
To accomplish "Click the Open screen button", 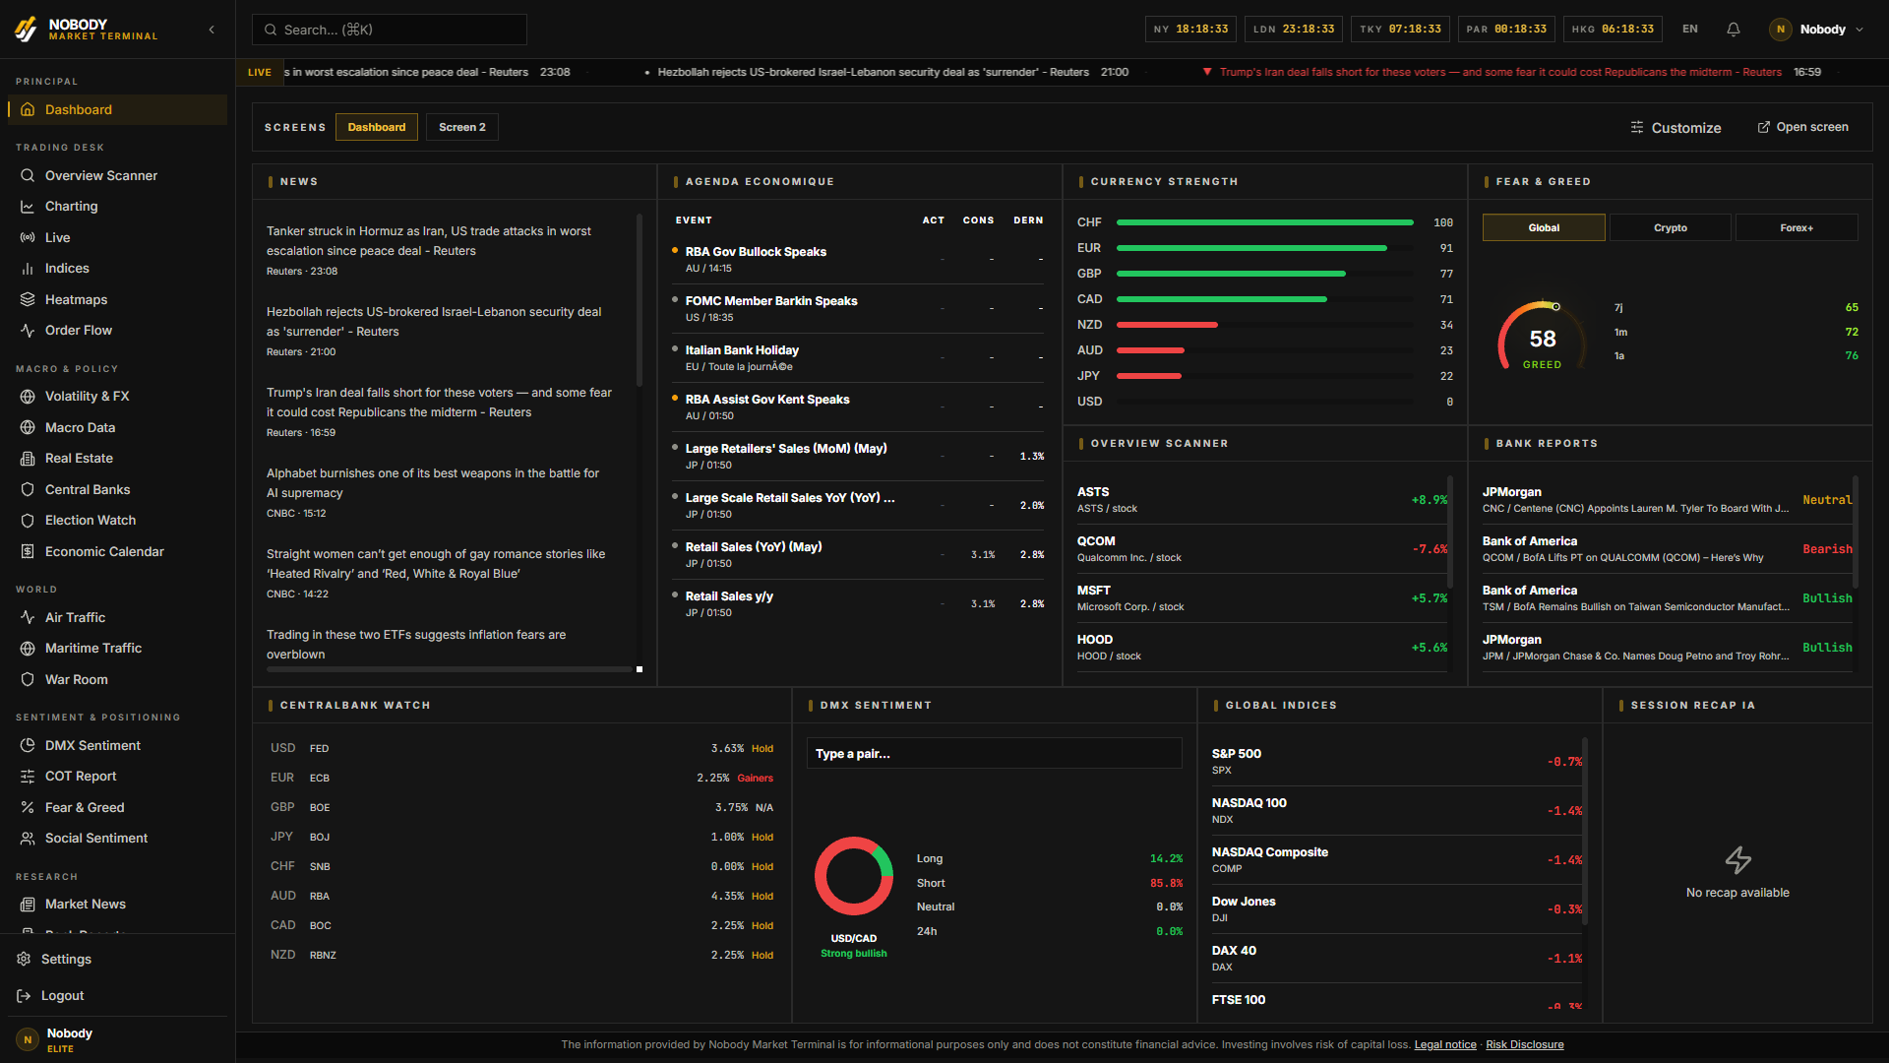I will (x=1802, y=127).
